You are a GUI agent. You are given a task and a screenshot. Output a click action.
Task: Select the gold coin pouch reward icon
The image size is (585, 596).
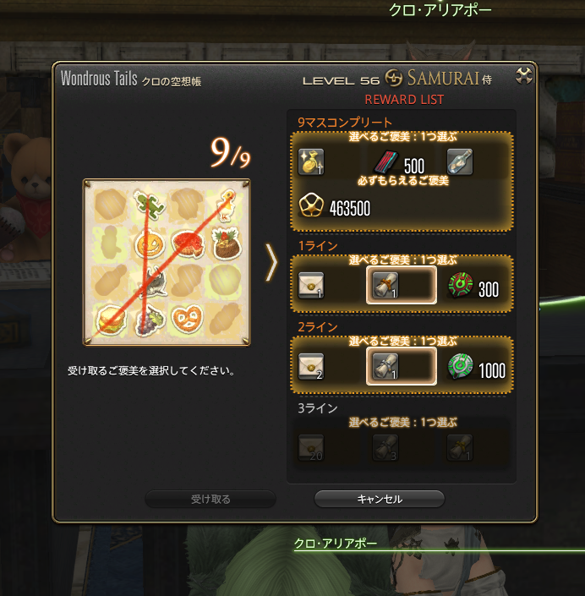point(311,162)
